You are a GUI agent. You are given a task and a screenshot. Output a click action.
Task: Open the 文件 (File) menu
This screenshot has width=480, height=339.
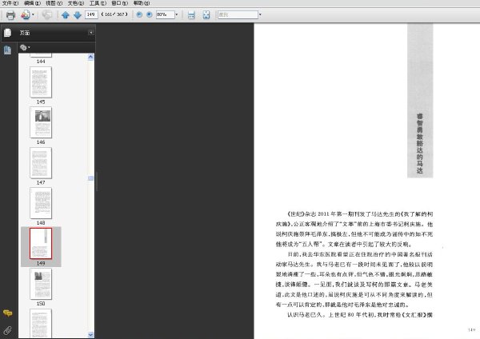[10, 3]
